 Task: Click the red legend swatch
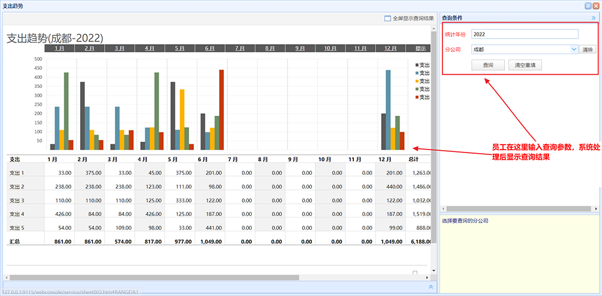417,97
